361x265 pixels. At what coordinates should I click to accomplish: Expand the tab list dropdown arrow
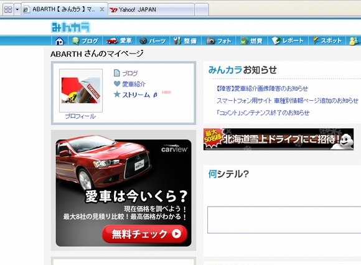(17, 9)
